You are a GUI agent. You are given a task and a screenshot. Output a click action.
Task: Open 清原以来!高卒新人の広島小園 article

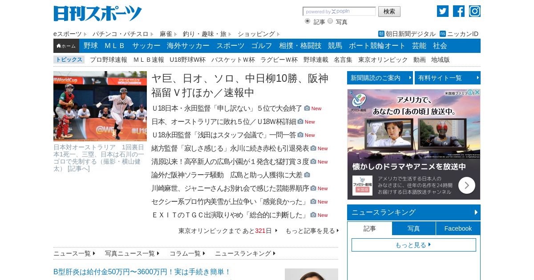pos(230,161)
